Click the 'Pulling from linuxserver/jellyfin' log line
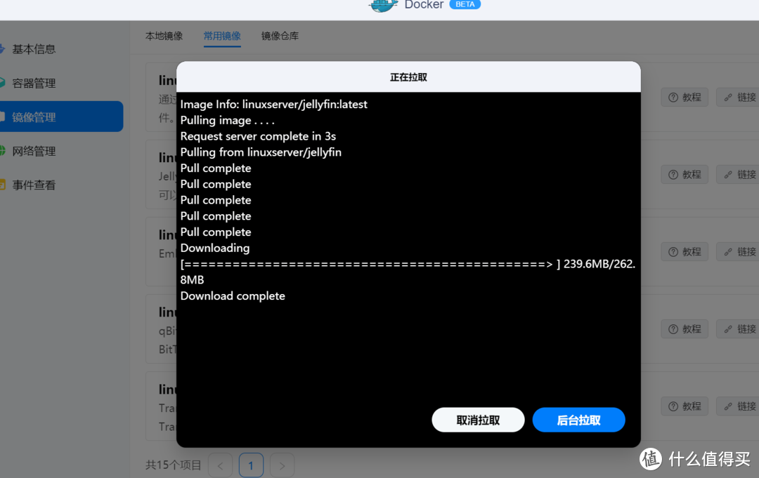759x478 pixels. point(261,152)
